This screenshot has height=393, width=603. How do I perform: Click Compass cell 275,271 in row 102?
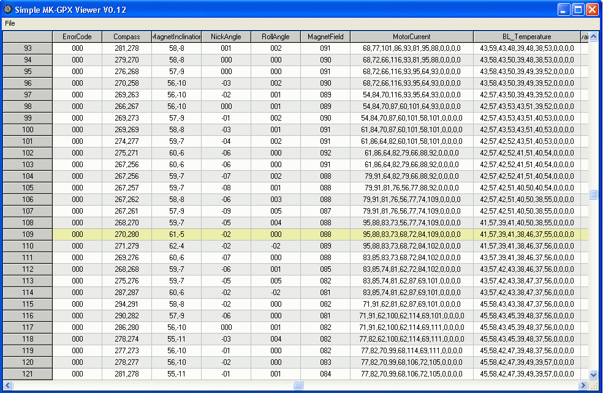(127, 153)
